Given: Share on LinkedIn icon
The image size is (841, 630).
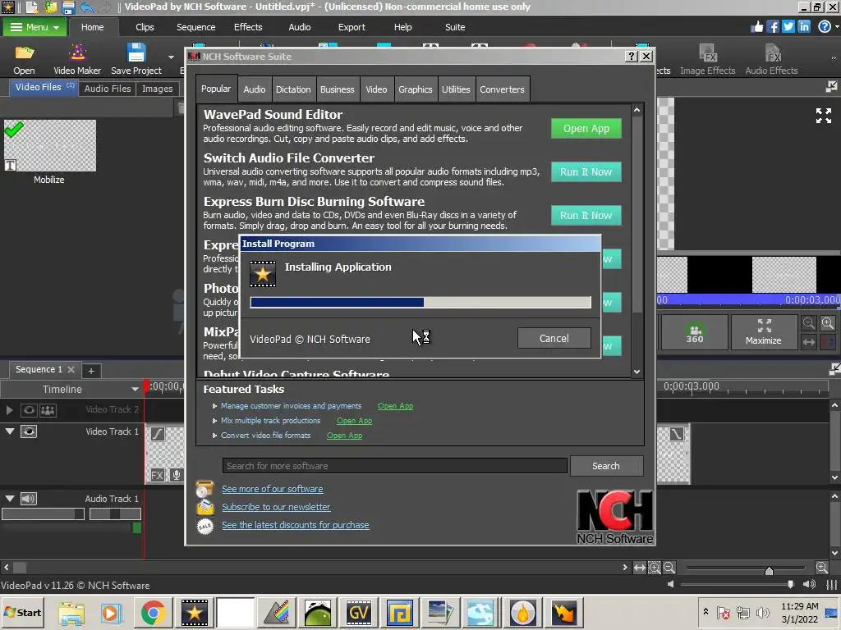Looking at the screenshot, I should [803, 27].
